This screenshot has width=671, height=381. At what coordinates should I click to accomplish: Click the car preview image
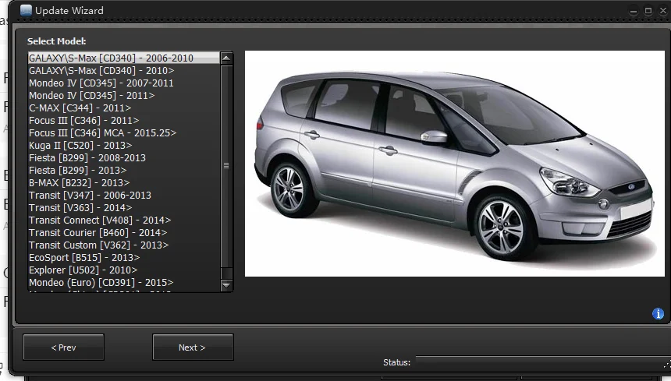point(454,164)
